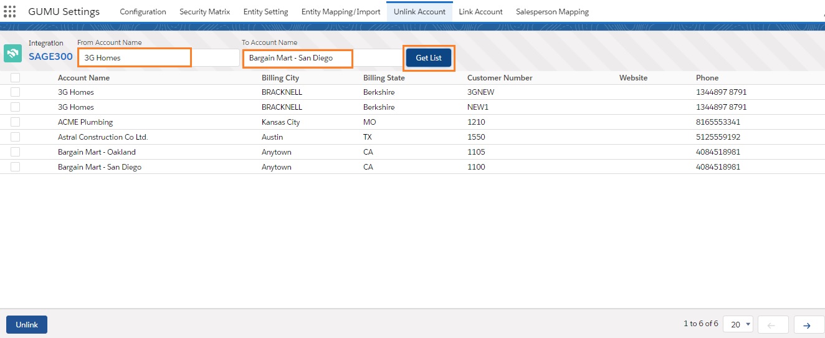This screenshot has height=338, width=825.
Task: Click phone number 5125559192
Action: tap(718, 137)
